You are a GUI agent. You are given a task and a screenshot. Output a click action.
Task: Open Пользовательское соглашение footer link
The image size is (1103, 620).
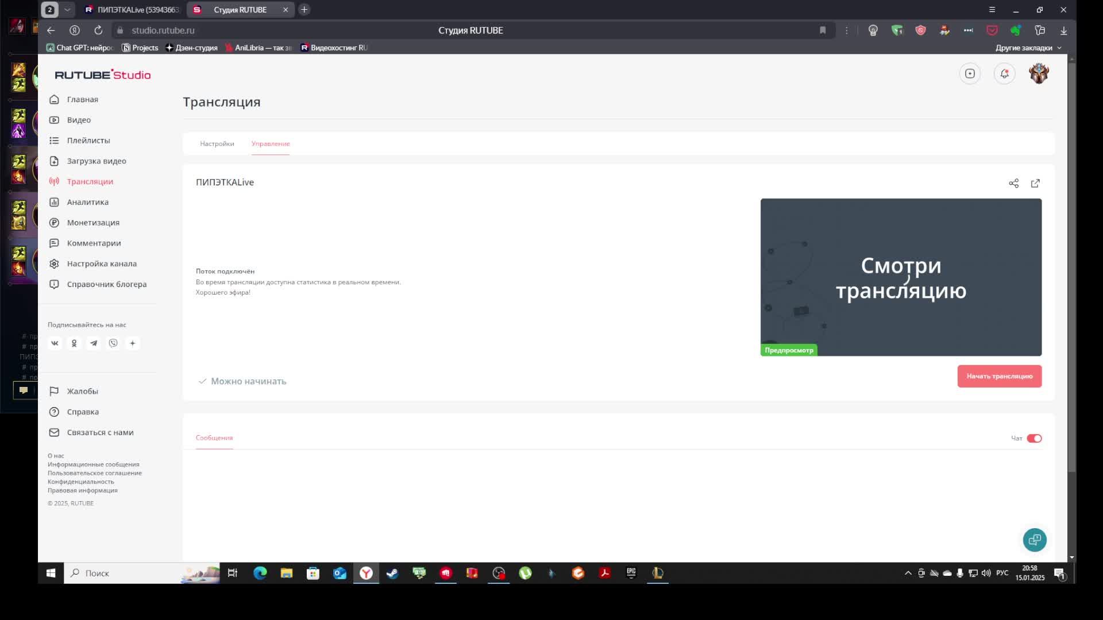click(95, 473)
